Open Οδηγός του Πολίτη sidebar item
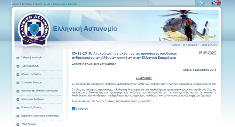 (x=32, y=74)
